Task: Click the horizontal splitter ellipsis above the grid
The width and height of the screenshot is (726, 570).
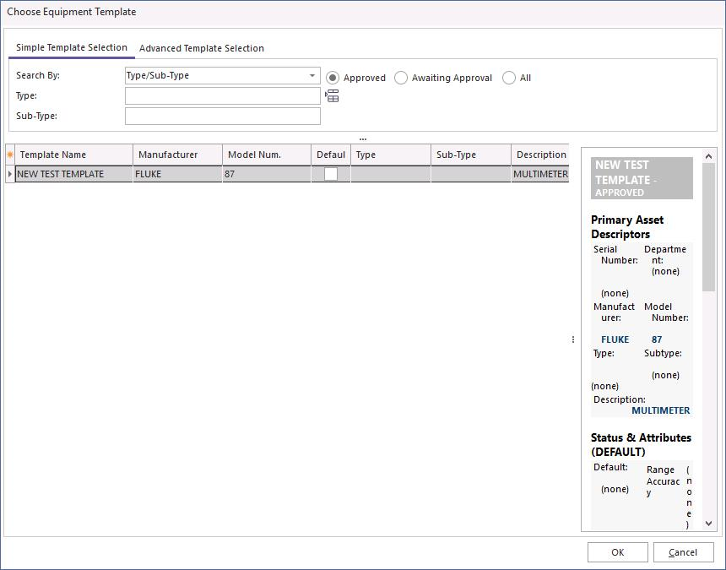Action: pos(362,138)
